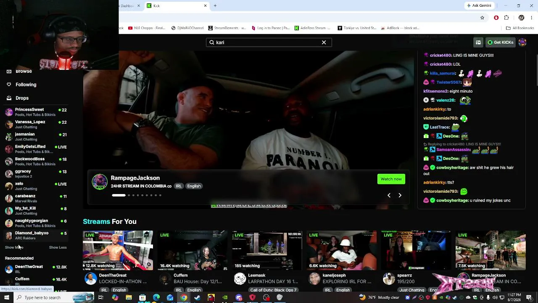538x303 pixels.
Task: Open kaneljoseph stream thumbnail
Action: pyautogui.click(x=341, y=250)
